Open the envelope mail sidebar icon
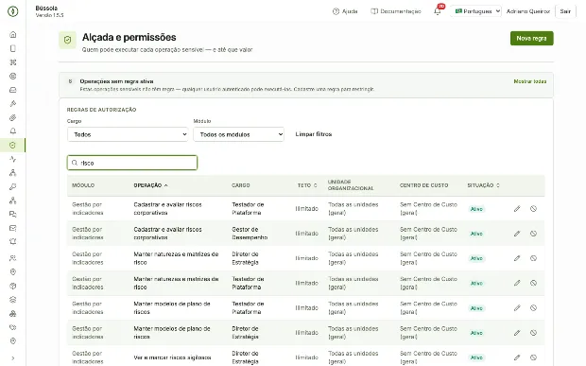This screenshot has height=366, width=586. 12,228
